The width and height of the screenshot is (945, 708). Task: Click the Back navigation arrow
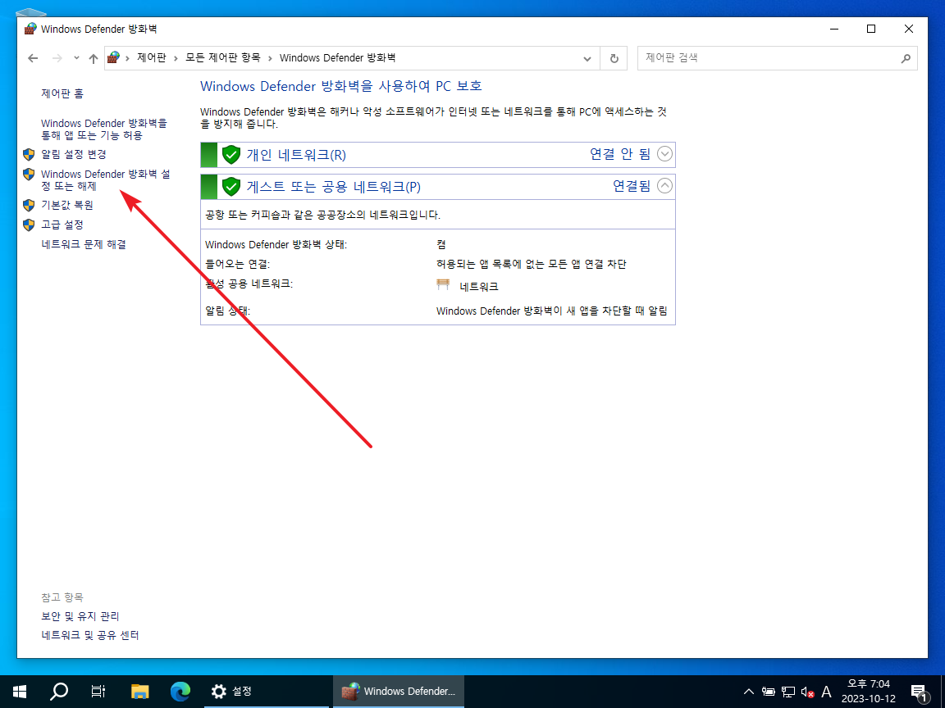coord(33,58)
